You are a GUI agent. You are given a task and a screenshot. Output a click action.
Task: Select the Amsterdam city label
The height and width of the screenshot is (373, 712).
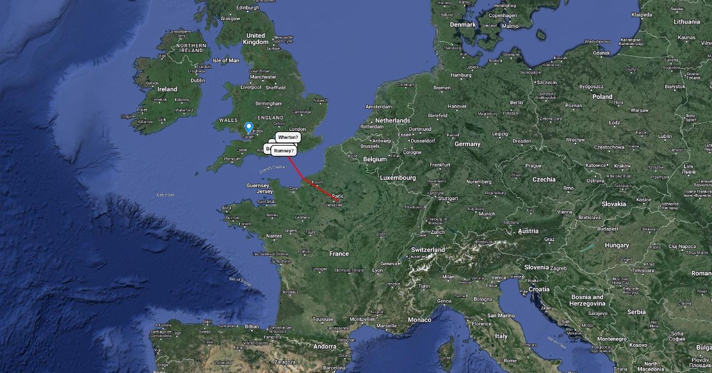[380, 107]
